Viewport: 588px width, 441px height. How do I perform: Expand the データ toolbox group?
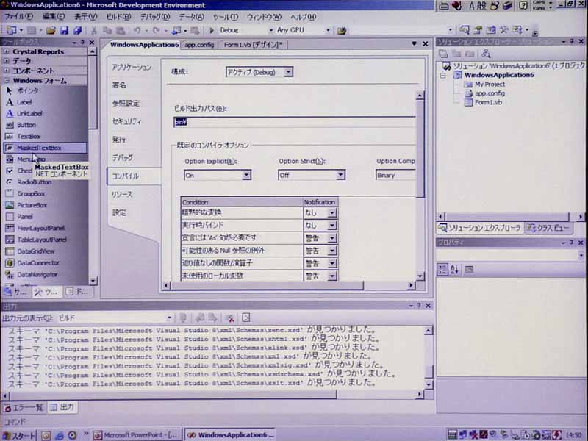coord(7,61)
